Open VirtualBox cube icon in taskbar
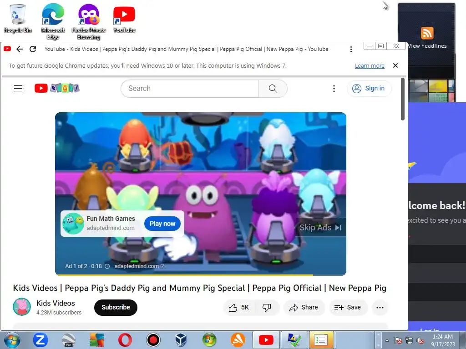This screenshot has width=466, height=349. [181, 340]
